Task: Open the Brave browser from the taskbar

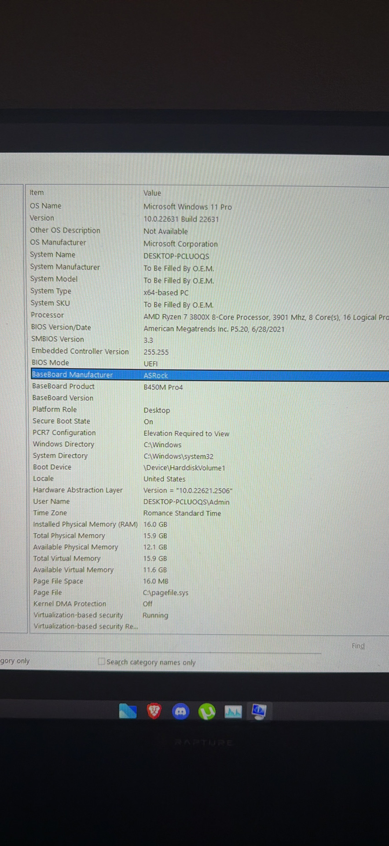Action: click(154, 711)
